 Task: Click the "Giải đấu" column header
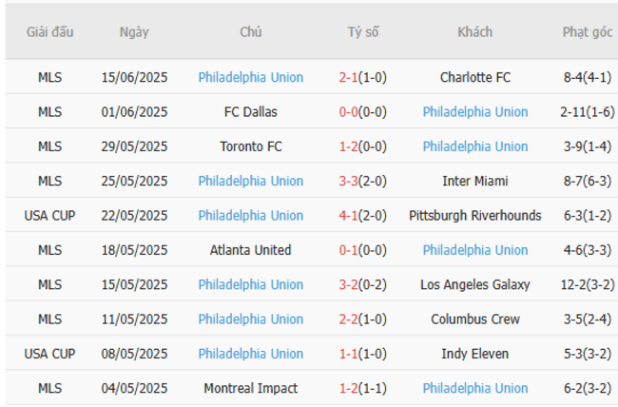tap(50, 32)
